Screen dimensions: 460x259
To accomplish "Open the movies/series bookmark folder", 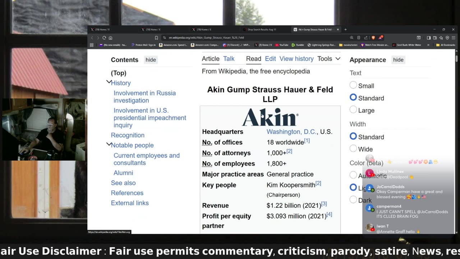I will (x=348, y=45).
